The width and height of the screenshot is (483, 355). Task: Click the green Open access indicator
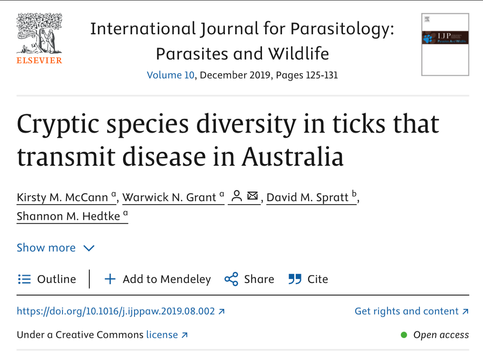pos(404,335)
